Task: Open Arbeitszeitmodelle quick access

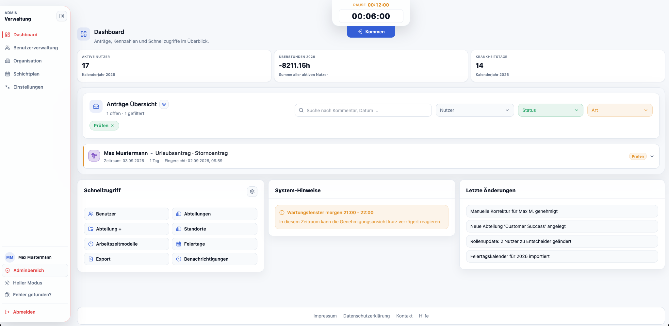Action: [x=127, y=244]
